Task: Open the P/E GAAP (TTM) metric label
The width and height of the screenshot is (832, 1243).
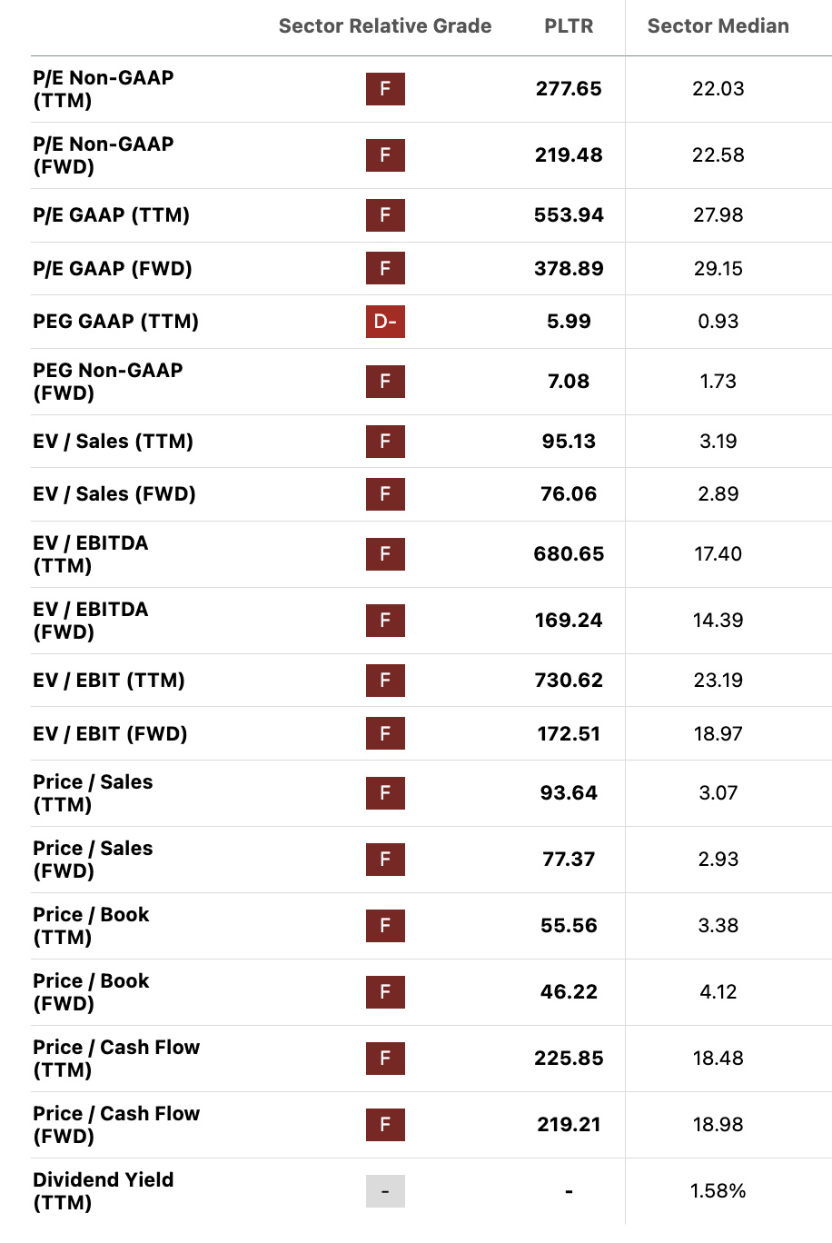Action: click(x=112, y=215)
